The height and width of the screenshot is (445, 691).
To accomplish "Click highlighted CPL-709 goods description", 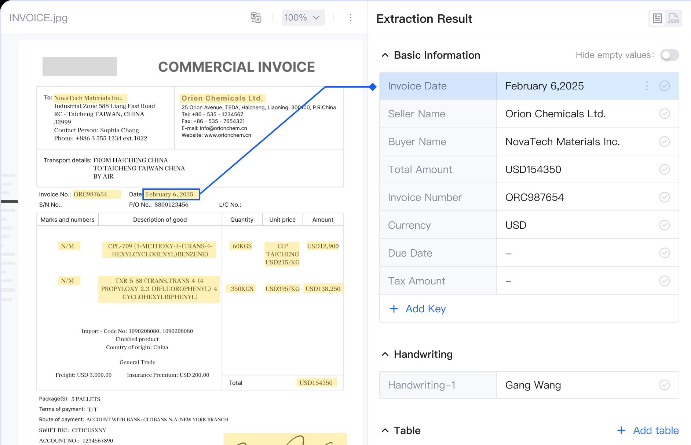I will [x=160, y=250].
